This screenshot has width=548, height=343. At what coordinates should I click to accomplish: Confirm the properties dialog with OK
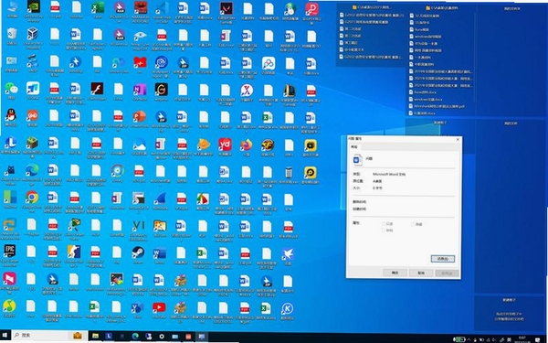(x=395, y=273)
